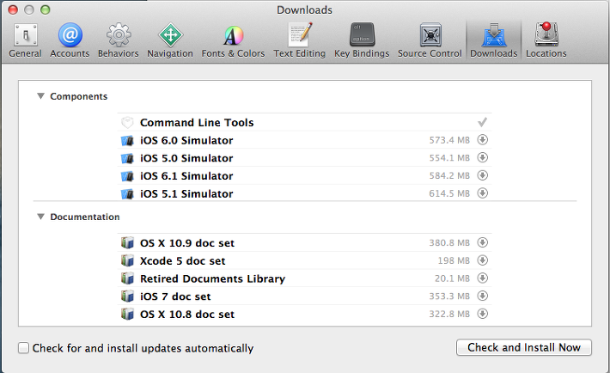
Task: Download the iOS 7 doc set
Action: (482, 296)
